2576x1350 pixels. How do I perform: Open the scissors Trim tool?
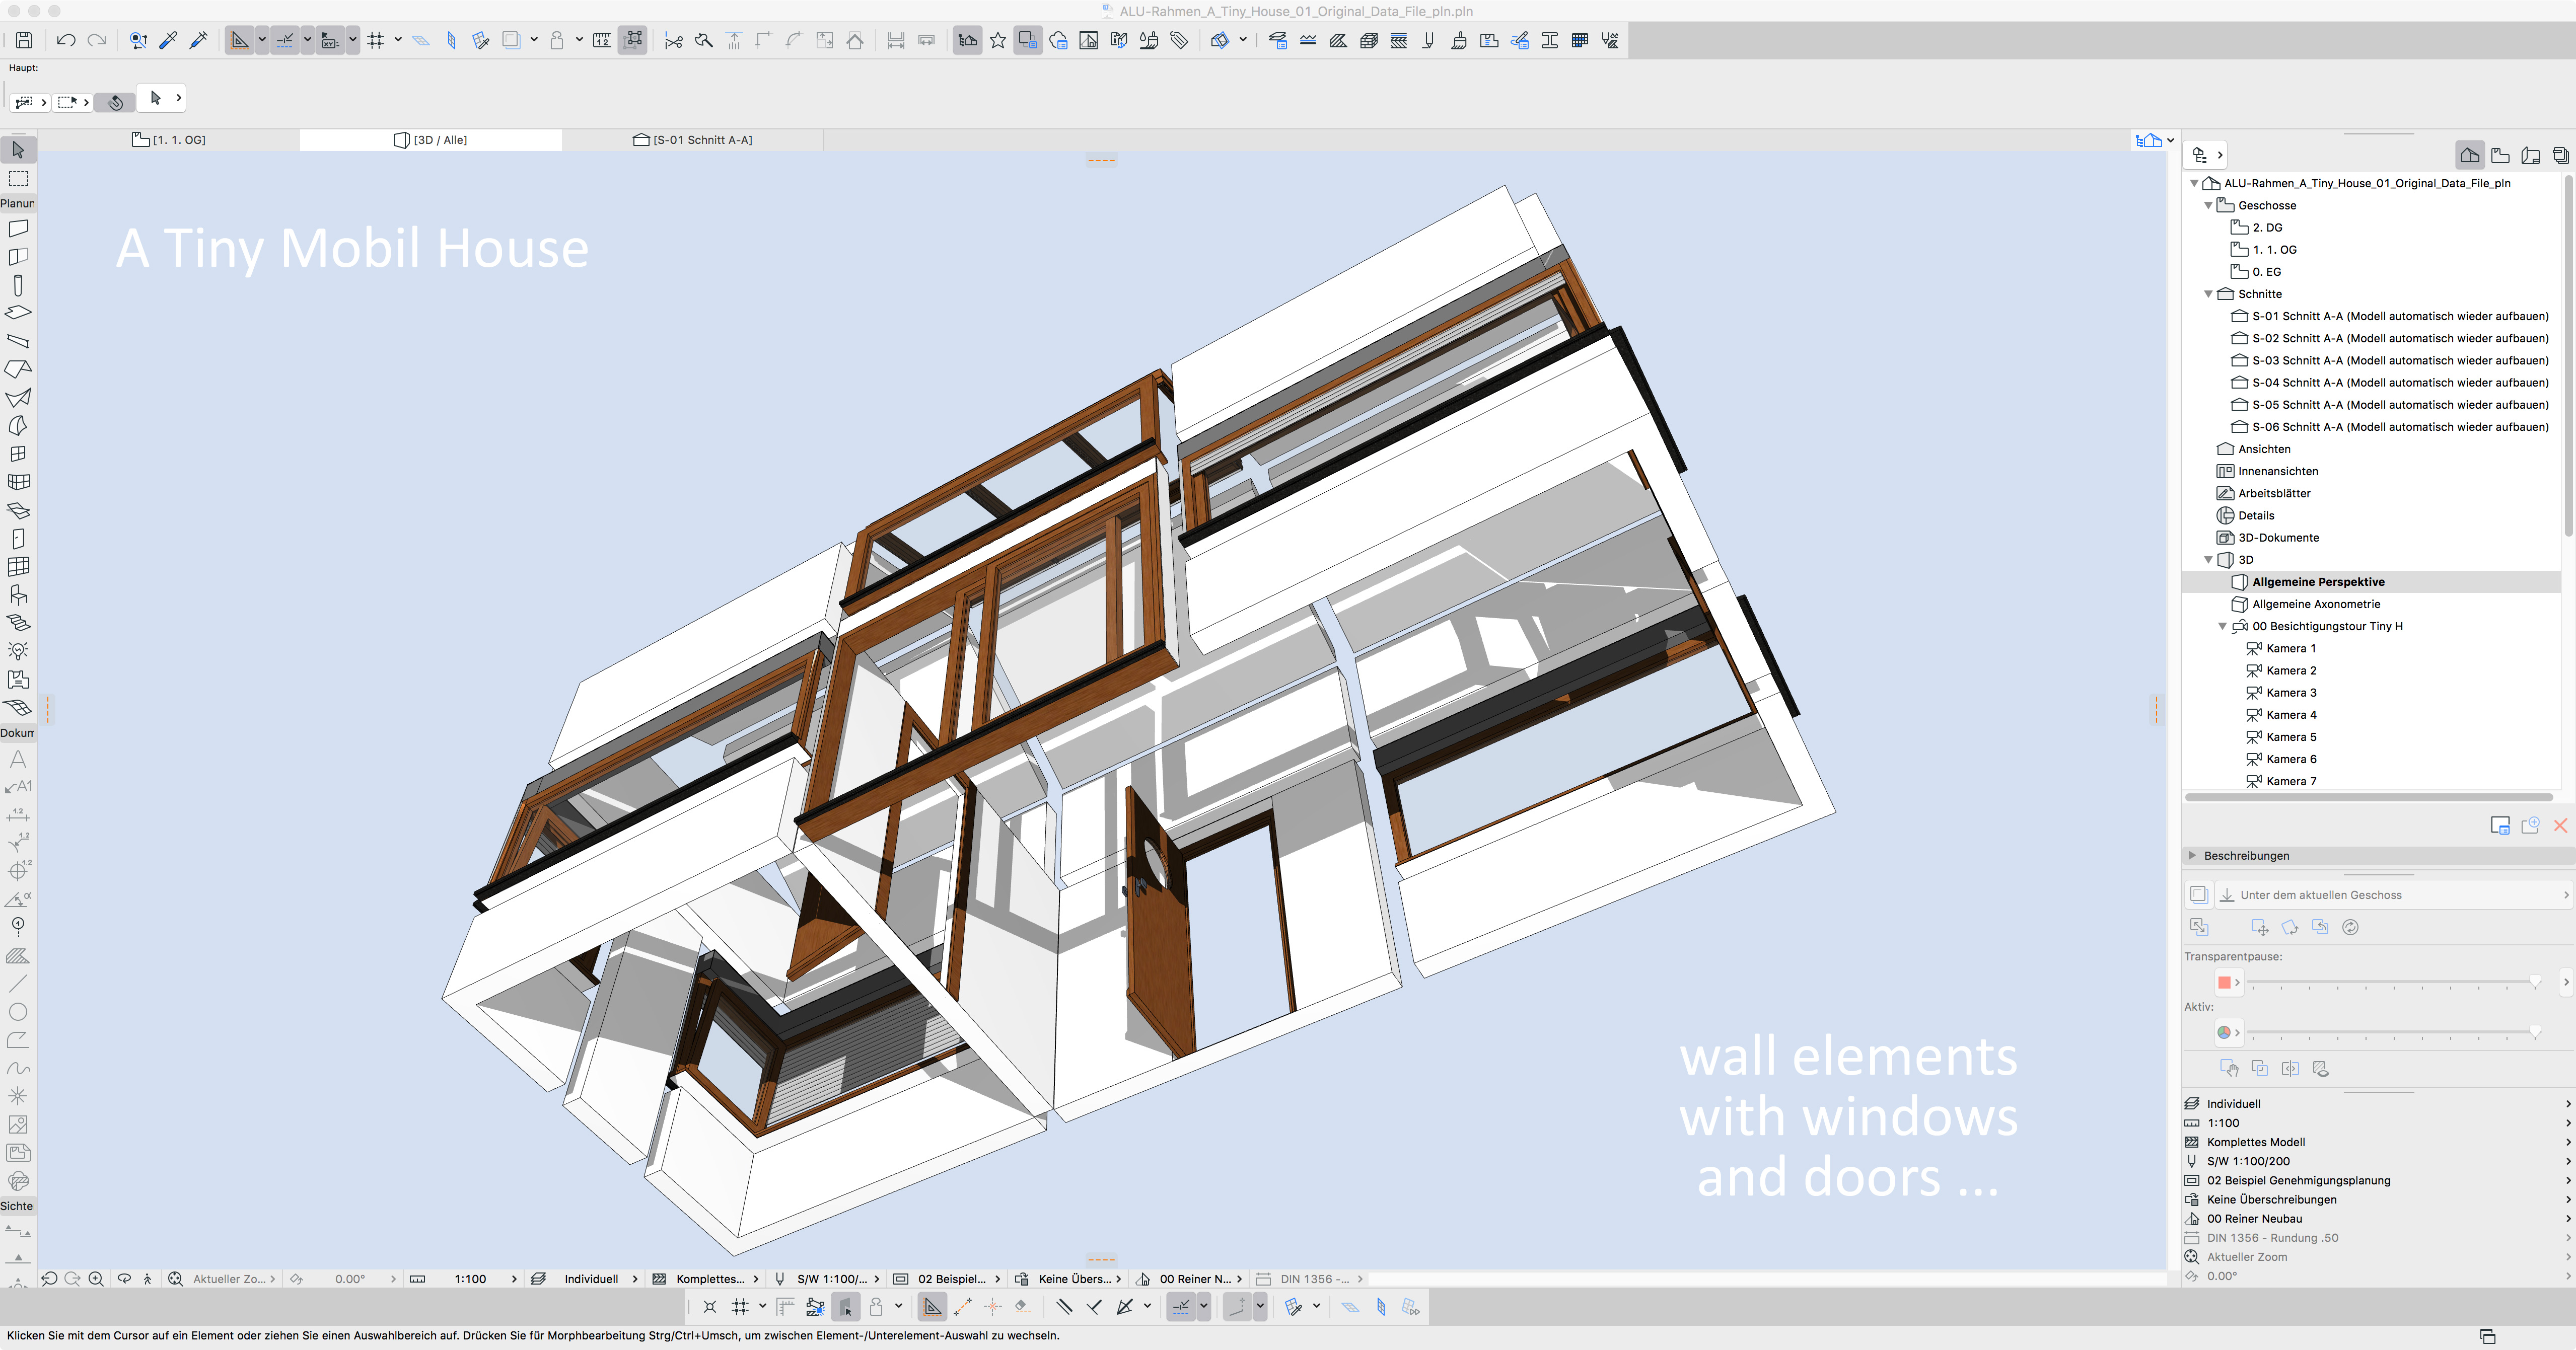click(x=673, y=40)
